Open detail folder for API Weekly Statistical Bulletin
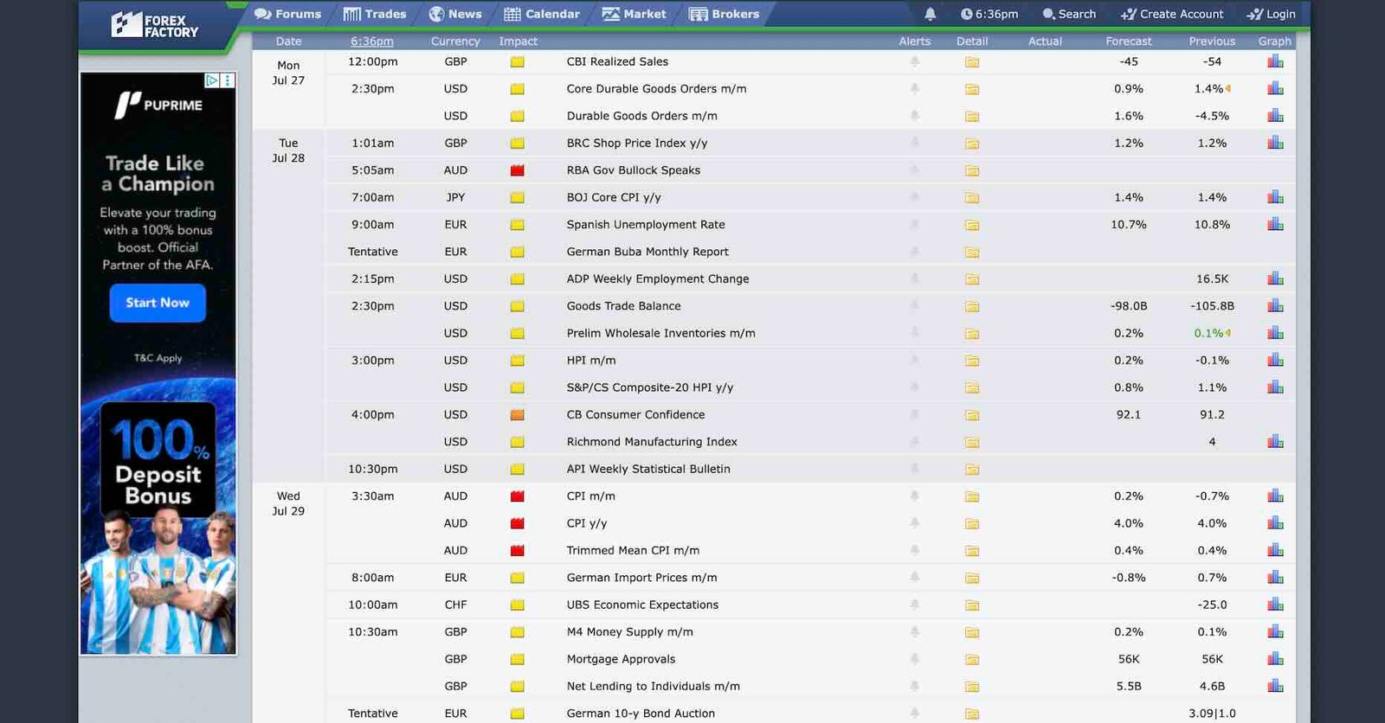Viewport: 1385px width, 723px height. click(972, 469)
